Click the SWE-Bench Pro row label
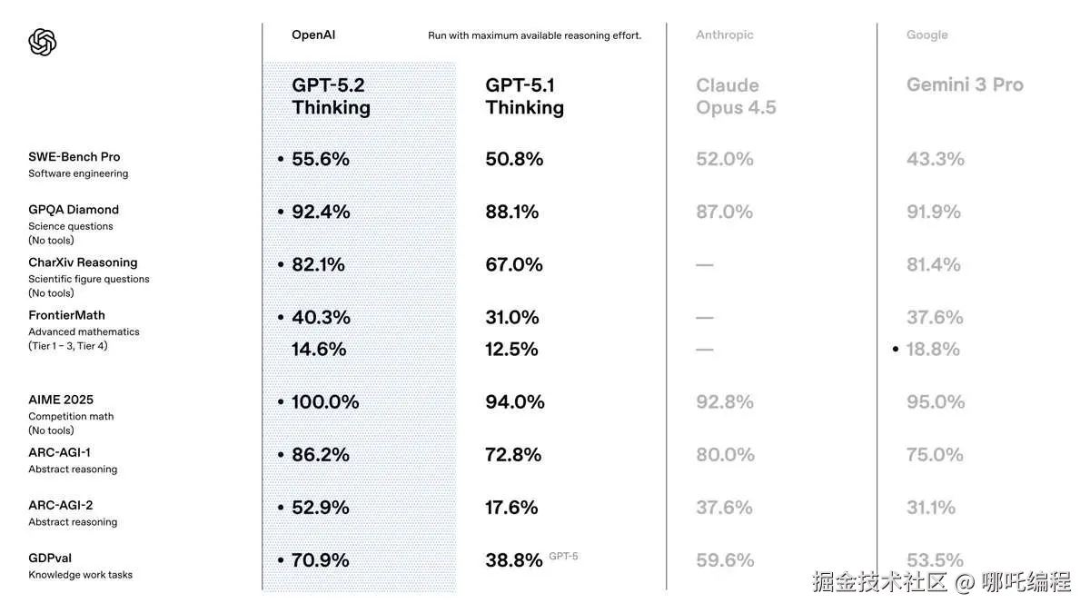The width and height of the screenshot is (1090, 613). [x=74, y=157]
